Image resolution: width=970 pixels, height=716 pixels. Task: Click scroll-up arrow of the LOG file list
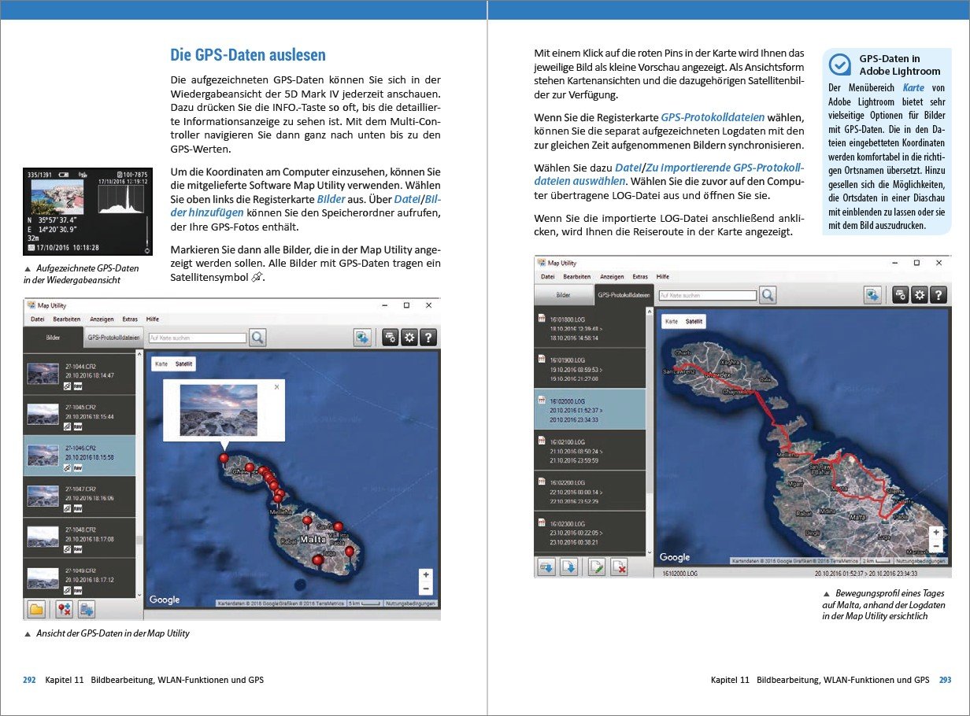tap(650, 312)
